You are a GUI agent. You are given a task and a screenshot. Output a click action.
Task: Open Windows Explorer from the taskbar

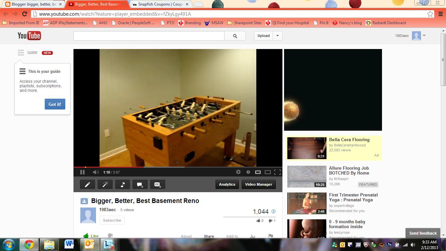(49, 244)
